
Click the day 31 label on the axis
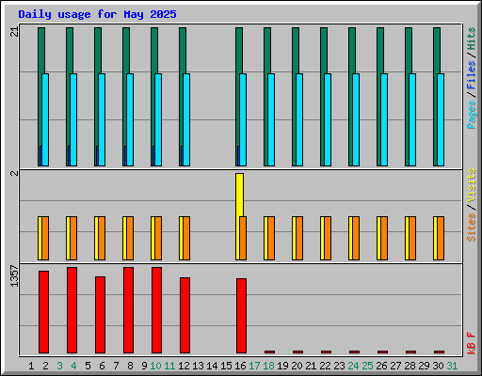click(452, 366)
